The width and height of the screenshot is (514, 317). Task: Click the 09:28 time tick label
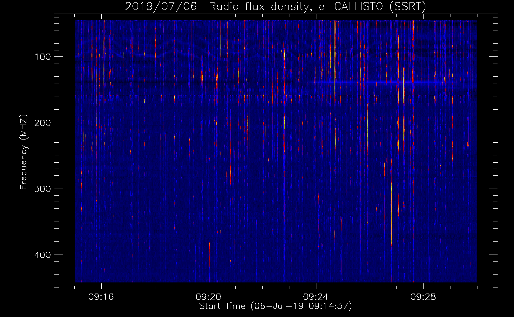(423, 297)
